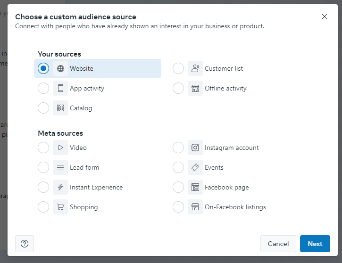Click the storefront icon for Offline activity
Image resolution: width=342 pixels, height=263 pixels.
(x=195, y=88)
